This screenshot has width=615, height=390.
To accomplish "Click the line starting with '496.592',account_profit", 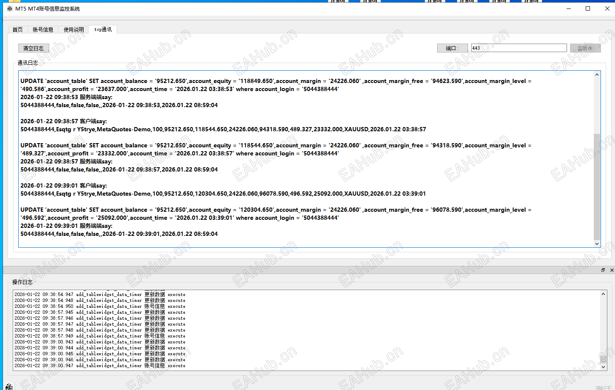I will click(180, 218).
